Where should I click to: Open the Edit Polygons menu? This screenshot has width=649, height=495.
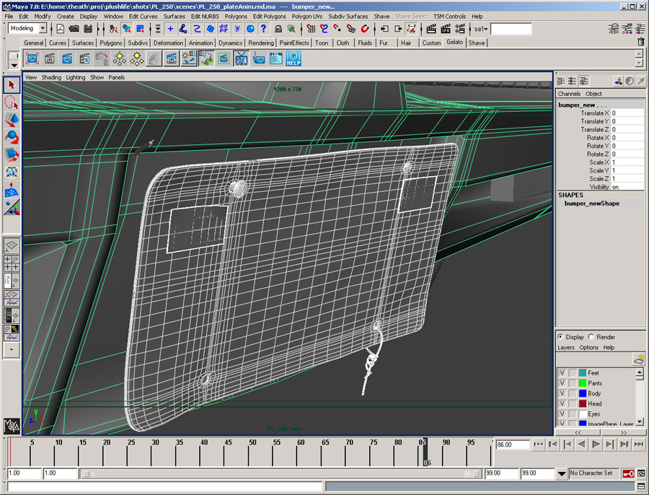pos(269,16)
